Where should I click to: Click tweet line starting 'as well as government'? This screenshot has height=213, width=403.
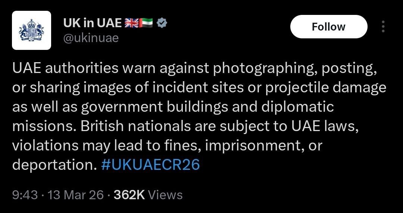click(173, 107)
